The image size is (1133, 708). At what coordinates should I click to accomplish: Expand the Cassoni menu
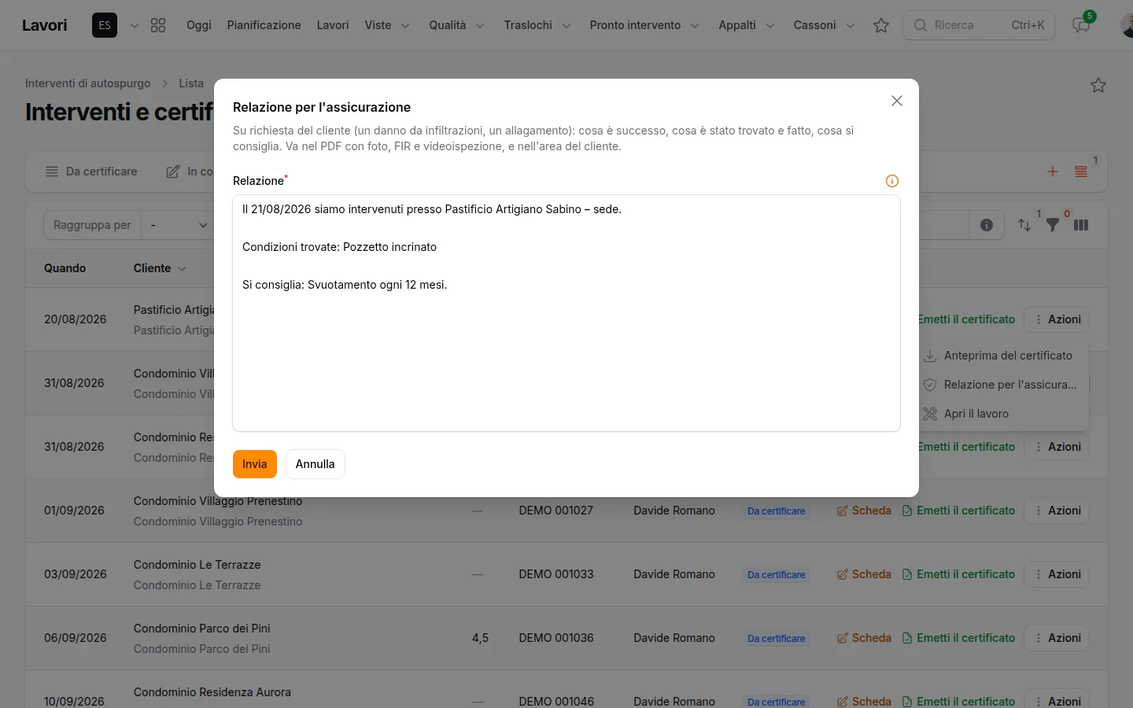point(824,25)
